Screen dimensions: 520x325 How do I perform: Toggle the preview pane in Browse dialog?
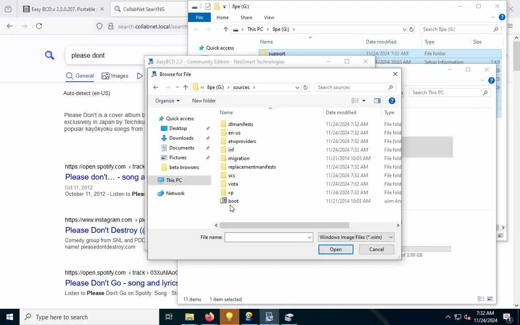pos(377,101)
